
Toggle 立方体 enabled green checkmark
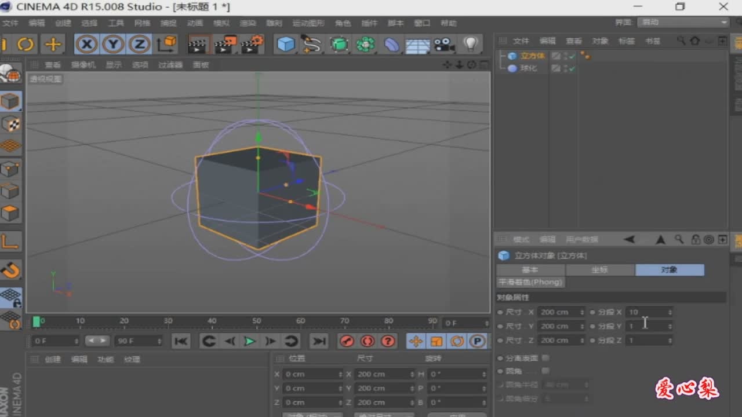[x=572, y=56]
